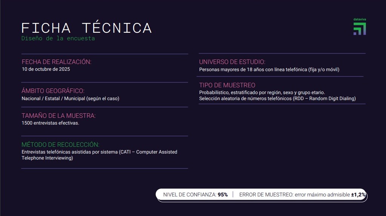Click the 1500 entrevistas efectivas text
Image resolution: width=386 pixels, height=216 pixels.
(x=51, y=123)
